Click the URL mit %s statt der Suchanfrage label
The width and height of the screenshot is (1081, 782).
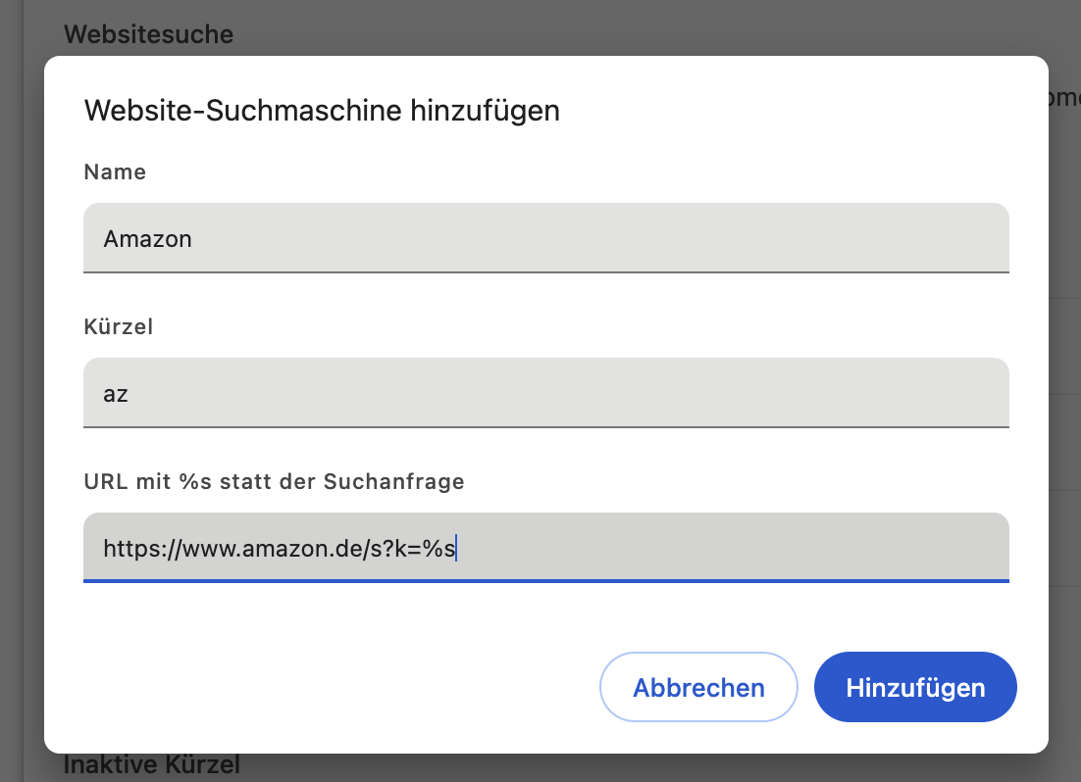pyautogui.click(x=275, y=481)
